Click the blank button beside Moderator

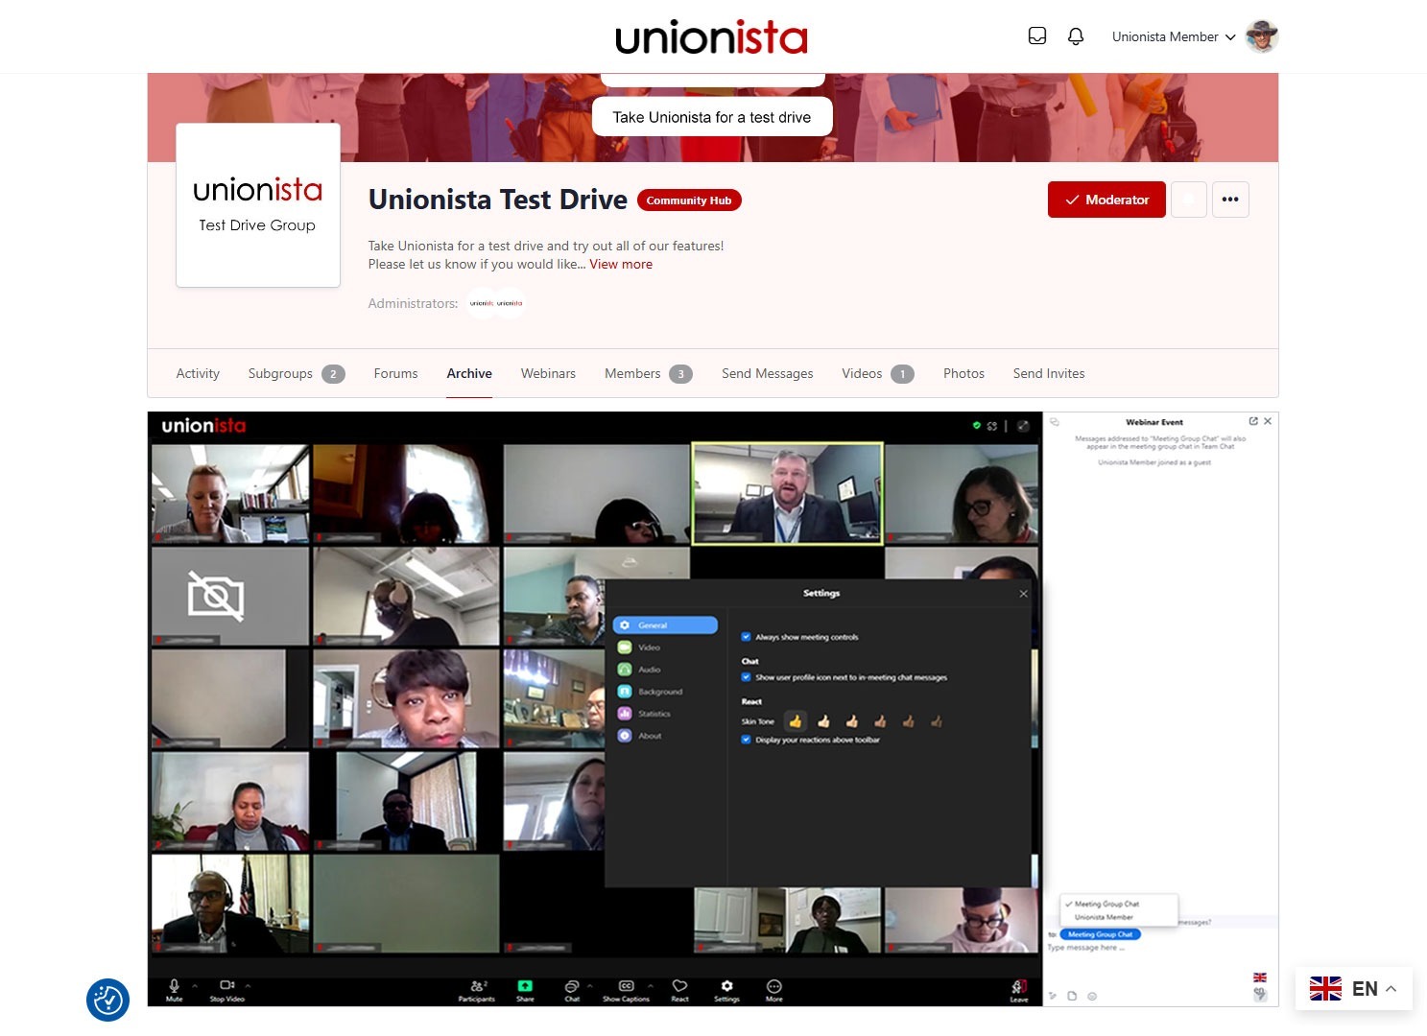click(x=1188, y=200)
